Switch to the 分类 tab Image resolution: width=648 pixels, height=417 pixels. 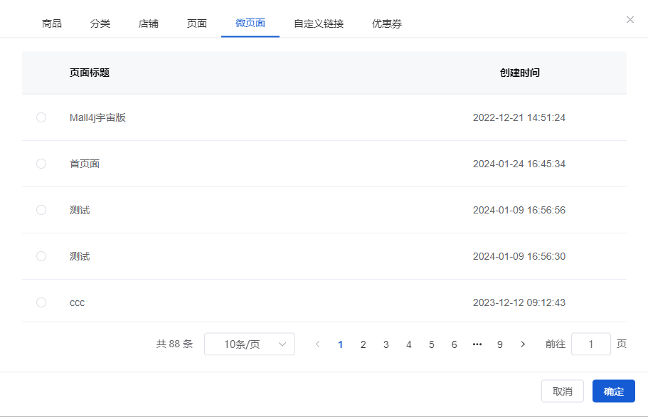click(x=100, y=23)
